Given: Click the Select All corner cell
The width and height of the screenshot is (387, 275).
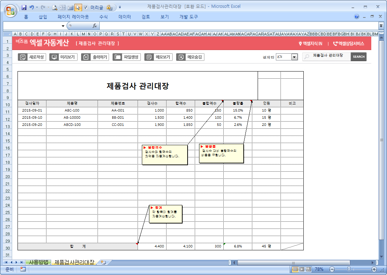Looking at the screenshot, I should (8, 34).
